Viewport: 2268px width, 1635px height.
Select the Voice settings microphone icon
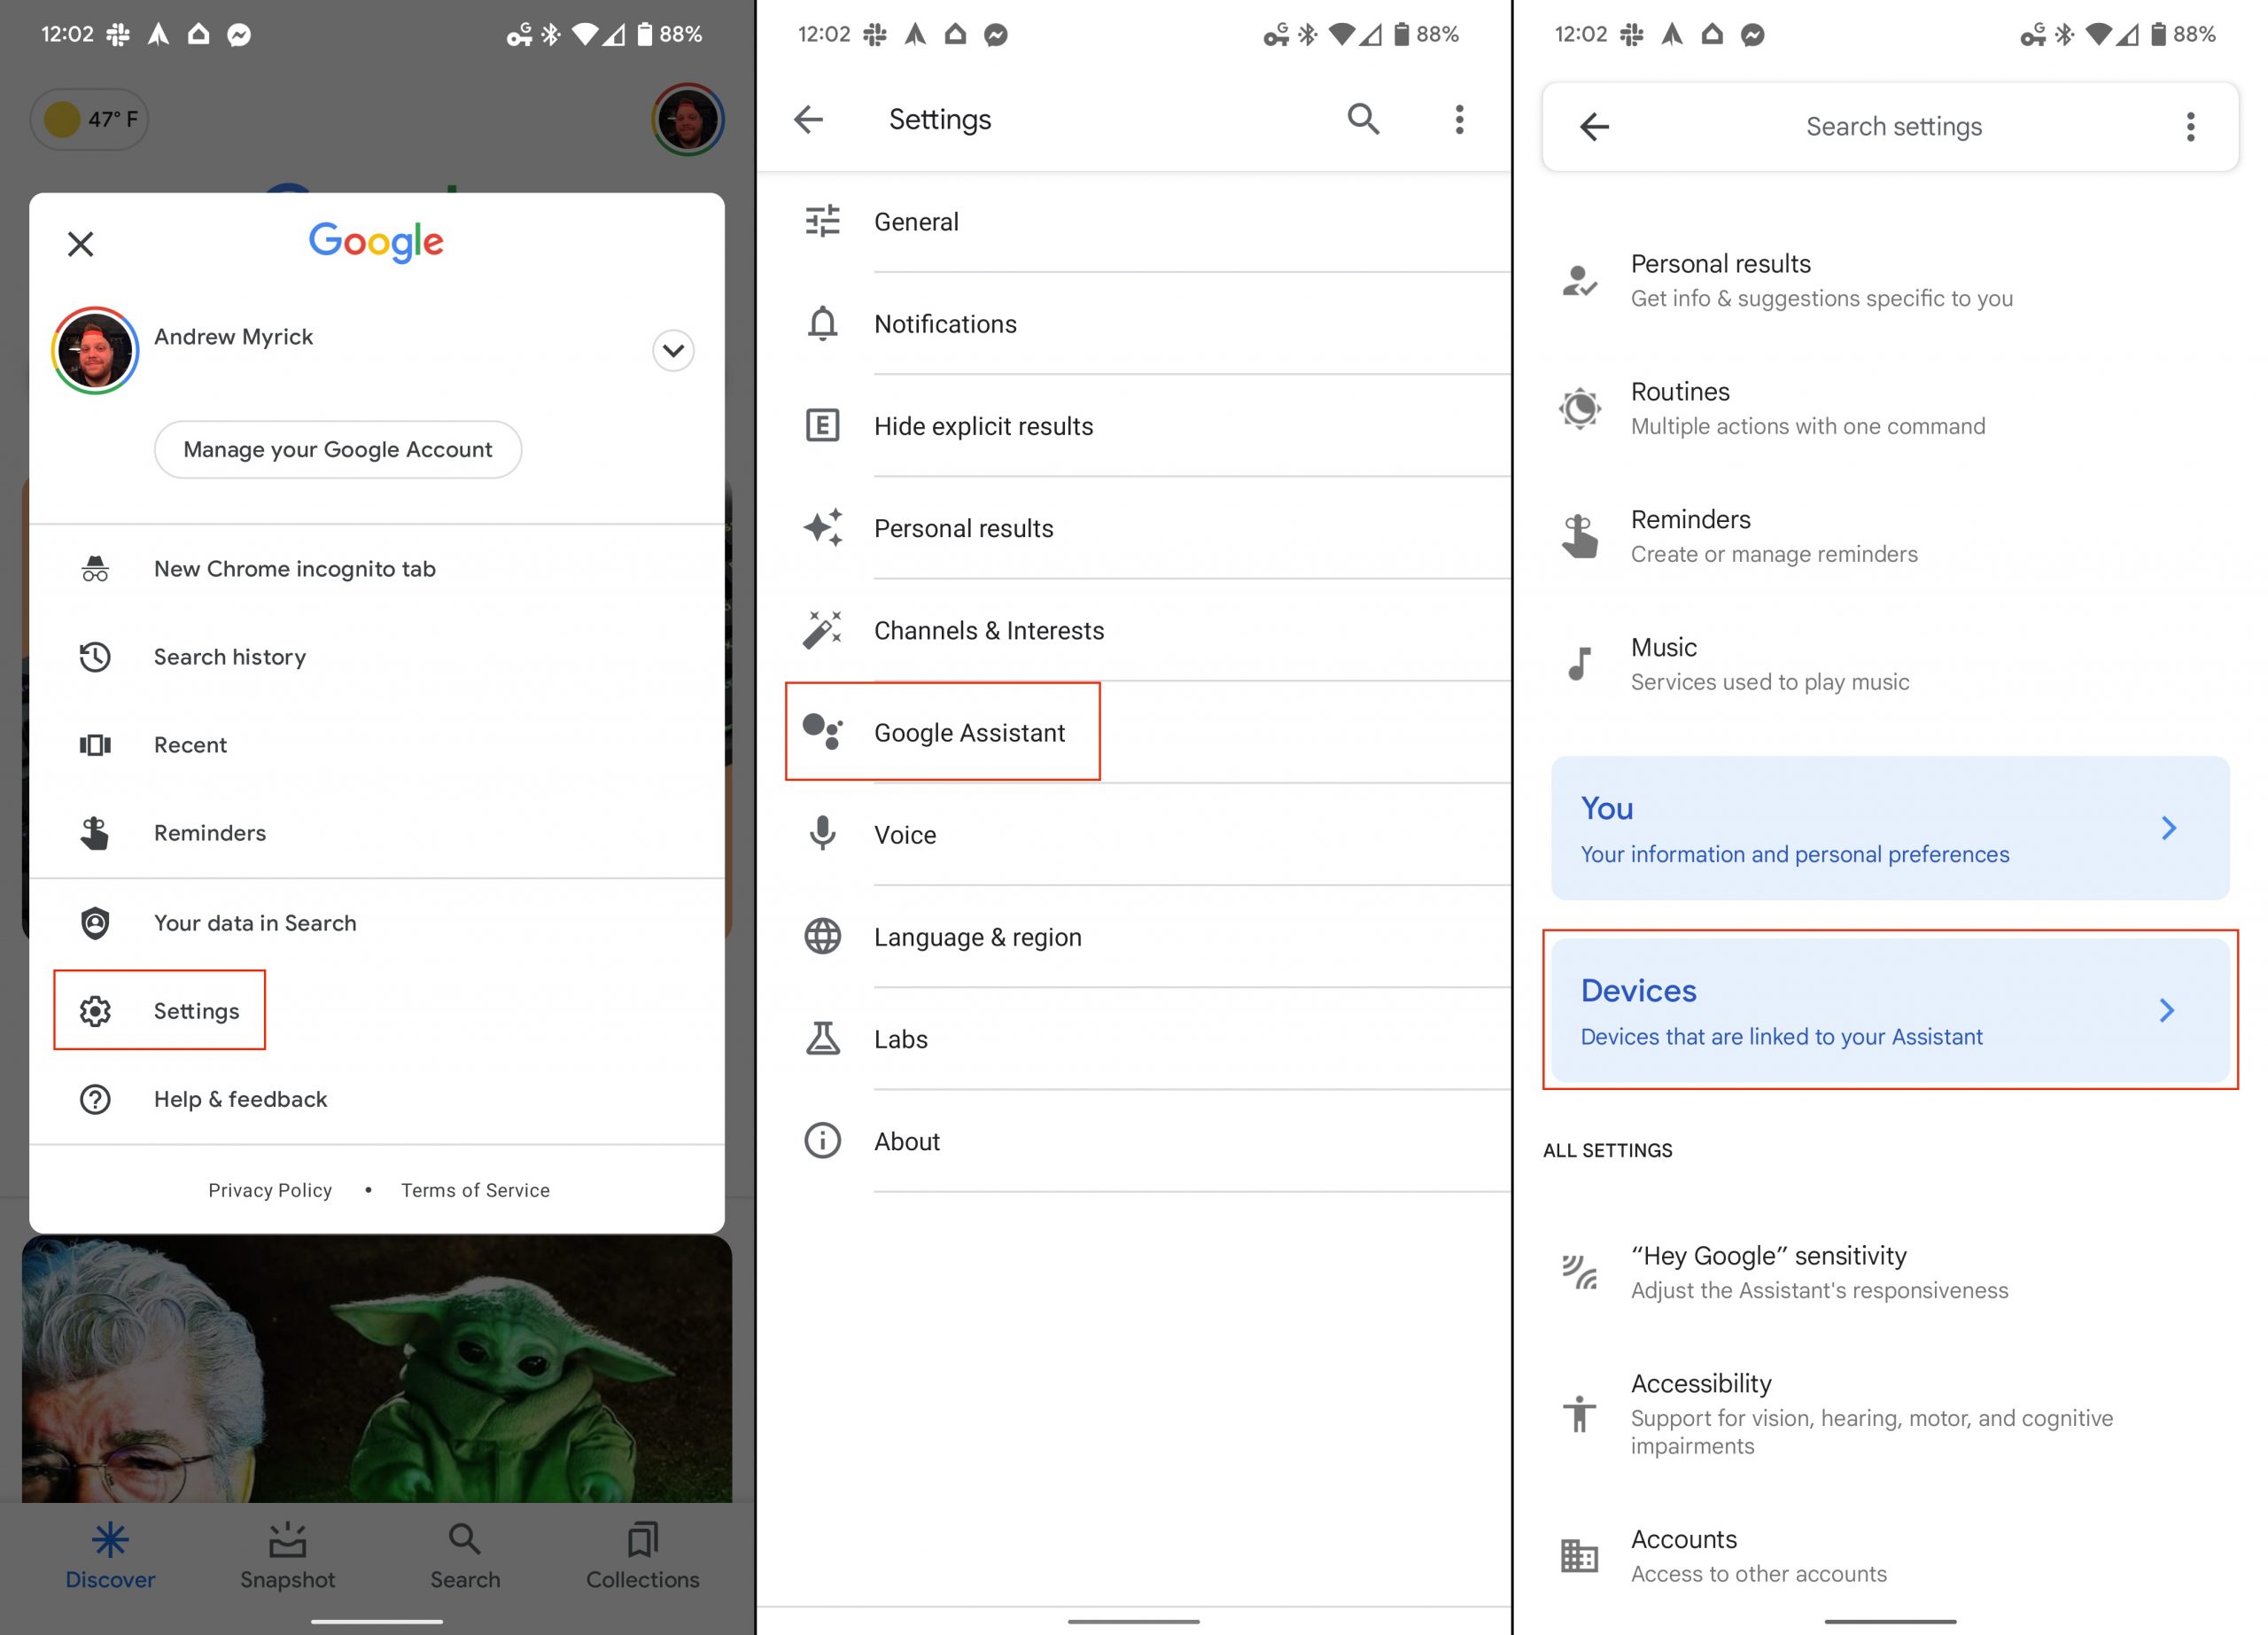coord(820,833)
